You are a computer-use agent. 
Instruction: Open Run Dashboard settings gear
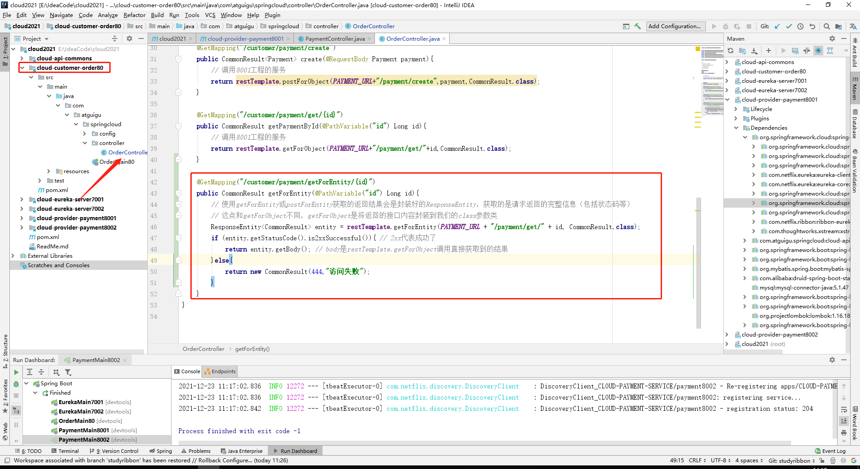832,360
